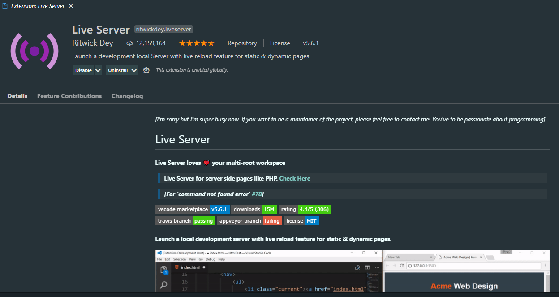559x297 pixels.
Task: Click the travis branch passing badge
Action: (185, 221)
